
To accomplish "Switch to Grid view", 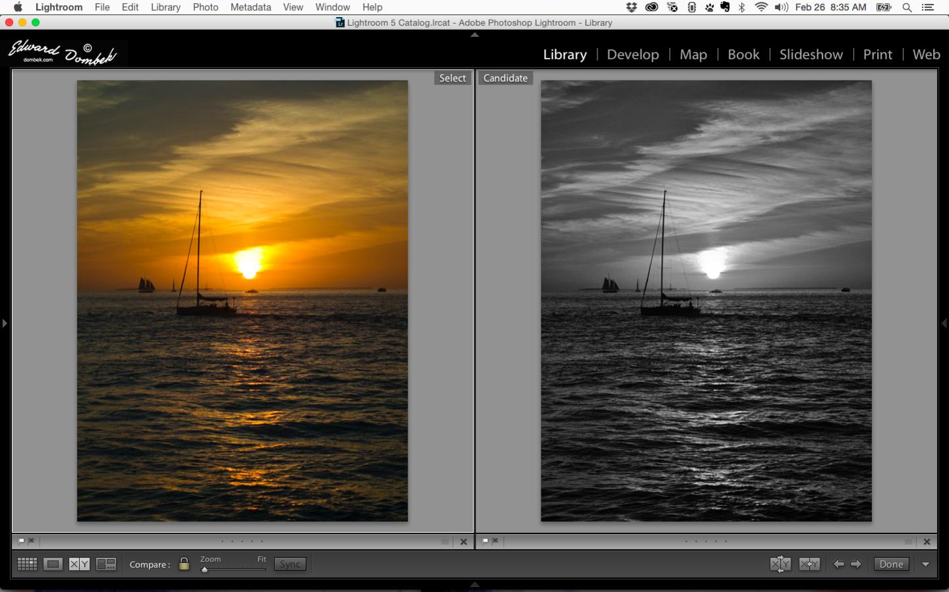I will [x=27, y=564].
